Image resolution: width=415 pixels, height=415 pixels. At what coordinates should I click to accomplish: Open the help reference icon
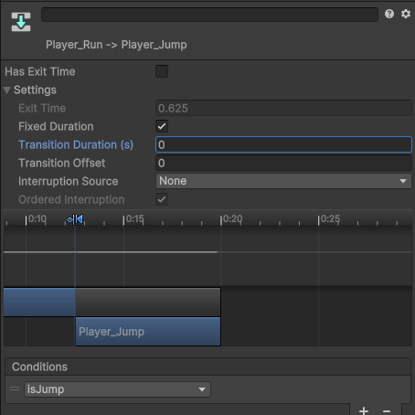[x=389, y=14]
